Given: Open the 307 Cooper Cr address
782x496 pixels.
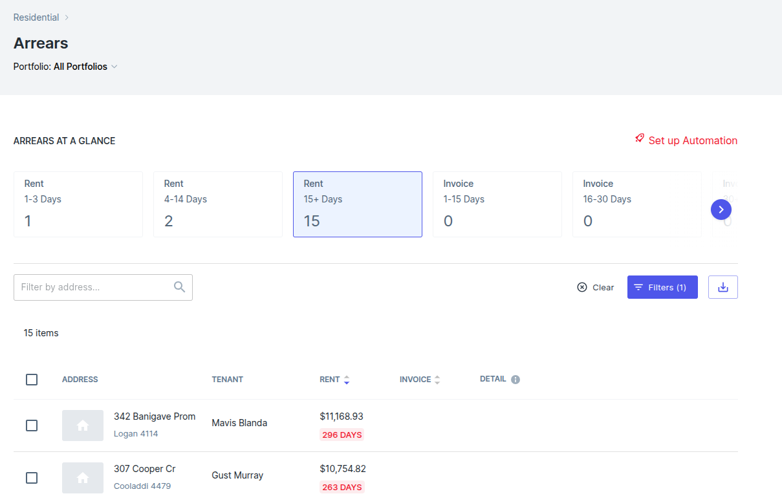Looking at the screenshot, I should tap(145, 469).
